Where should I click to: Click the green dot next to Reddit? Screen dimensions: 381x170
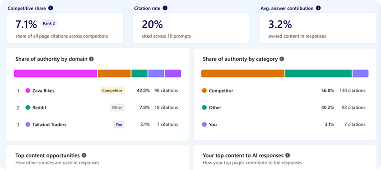(28, 108)
